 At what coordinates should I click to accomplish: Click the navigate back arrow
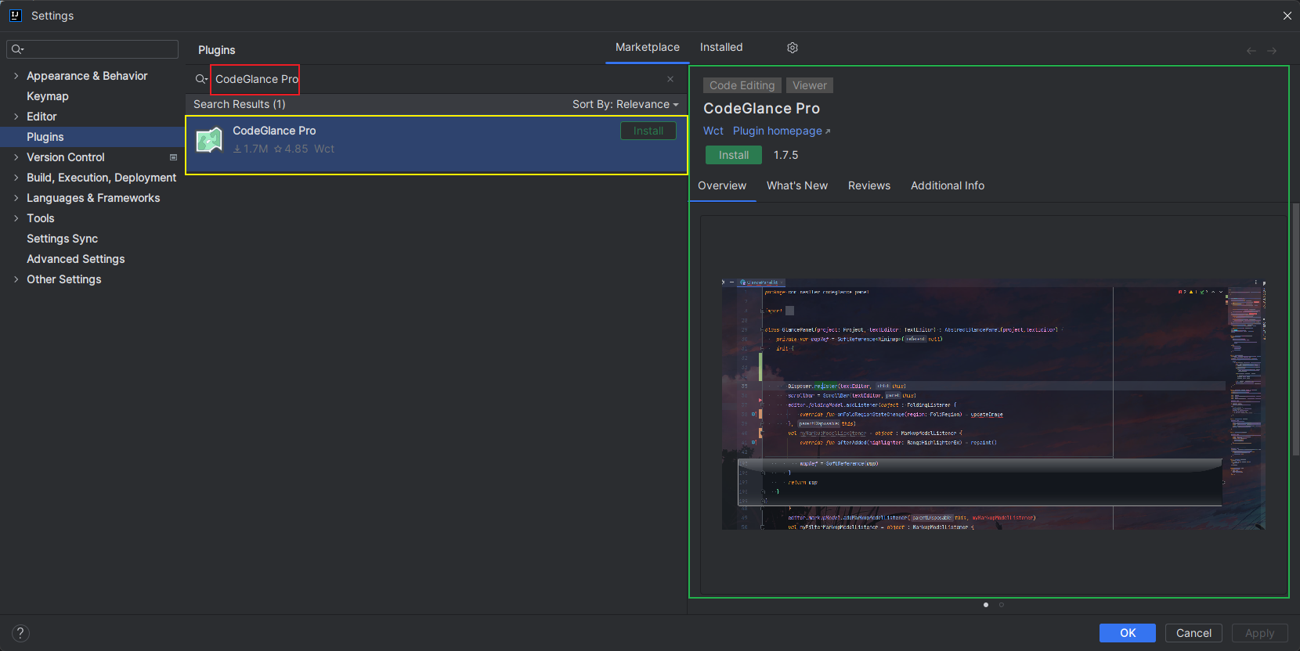(x=1251, y=51)
